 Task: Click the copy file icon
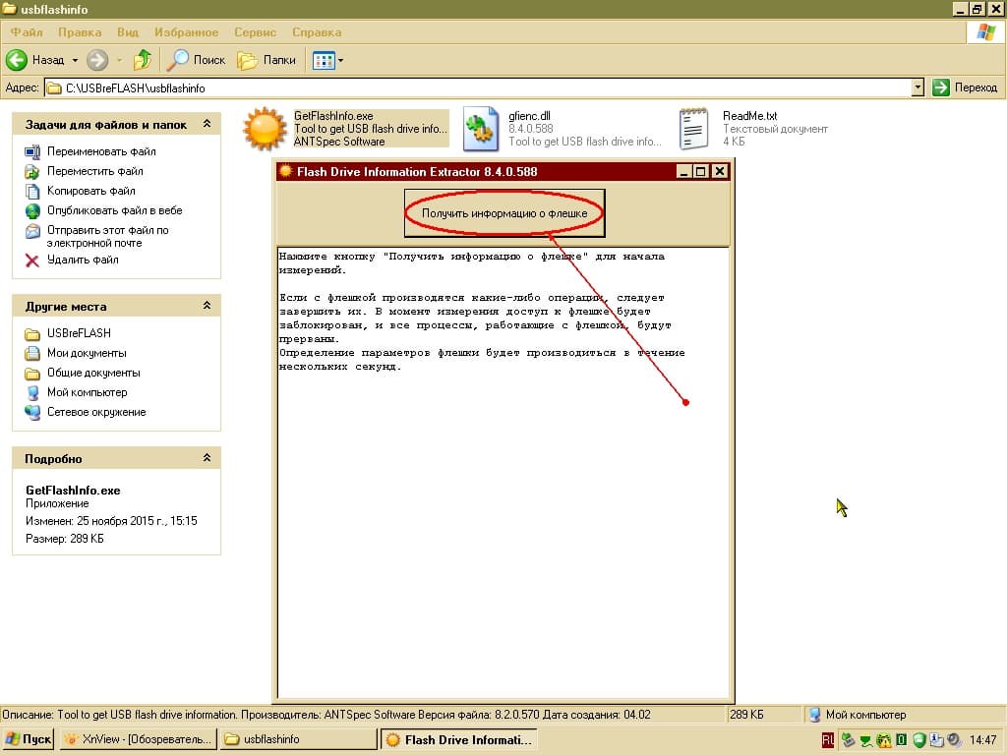pyautogui.click(x=32, y=191)
